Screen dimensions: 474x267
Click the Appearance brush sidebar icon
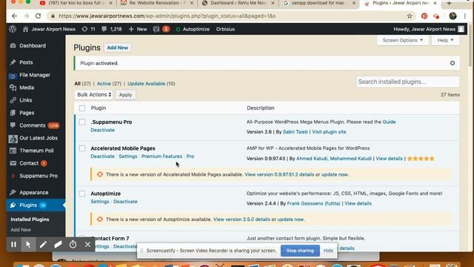point(13,193)
